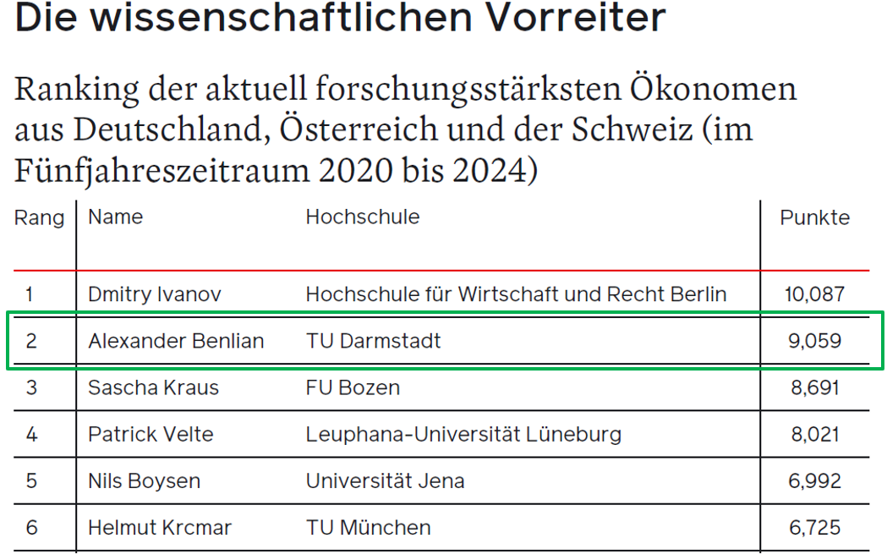Screen dimensions: 887x560
Task: Select the name Helmut Krcmar
Action: pos(160,528)
